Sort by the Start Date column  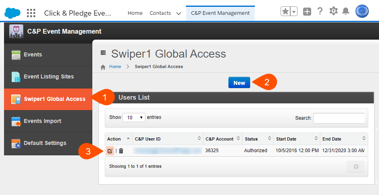(297, 139)
